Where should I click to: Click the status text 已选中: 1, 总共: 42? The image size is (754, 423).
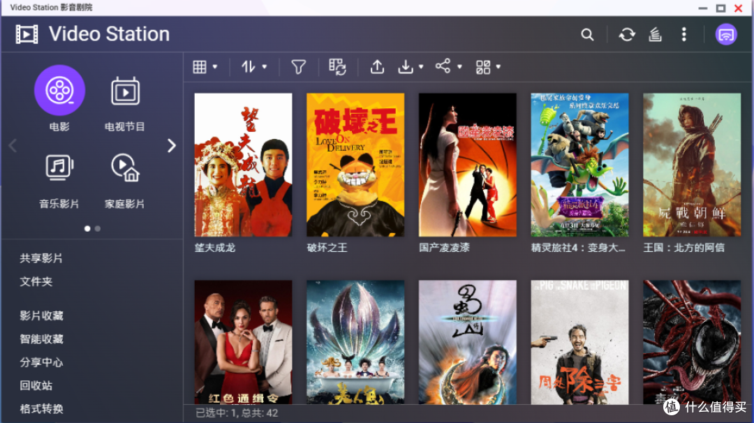(237, 413)
